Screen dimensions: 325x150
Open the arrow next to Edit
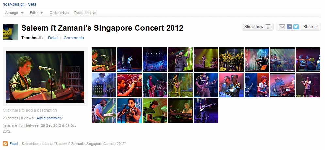click(x=42, y=13)
